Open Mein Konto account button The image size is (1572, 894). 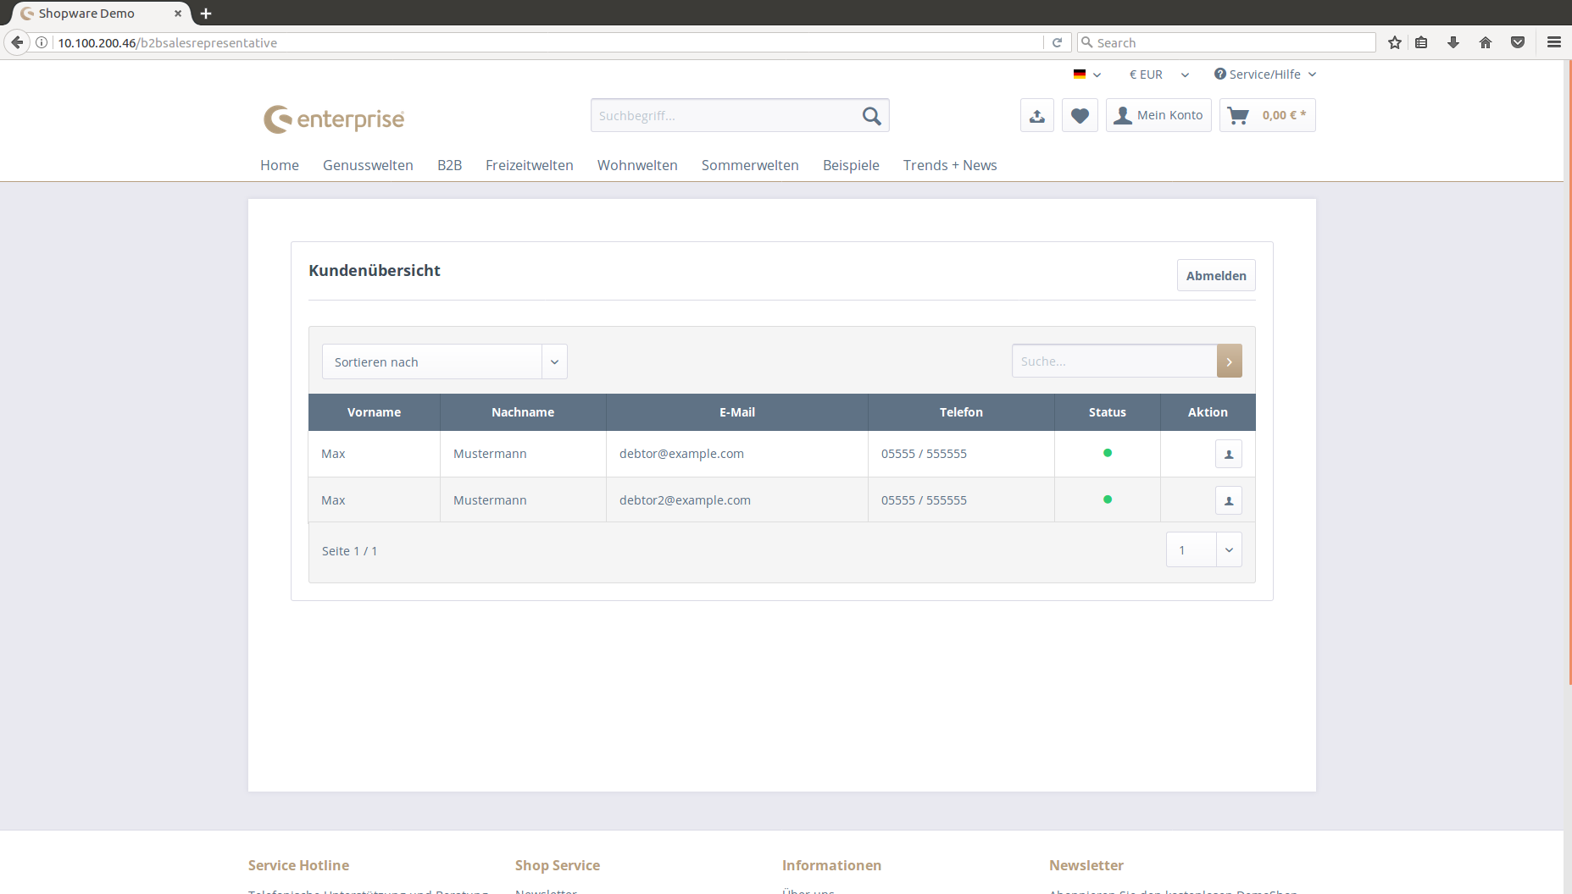[1158, 116]
